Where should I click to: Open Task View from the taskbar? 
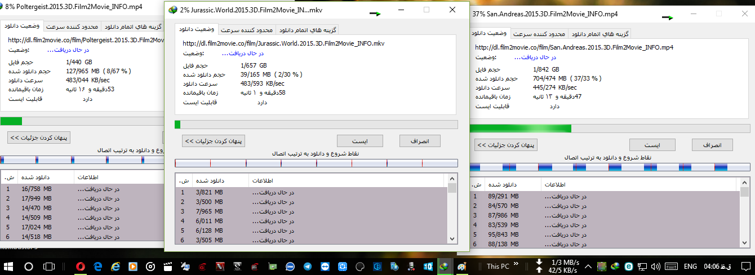point(50,267)
